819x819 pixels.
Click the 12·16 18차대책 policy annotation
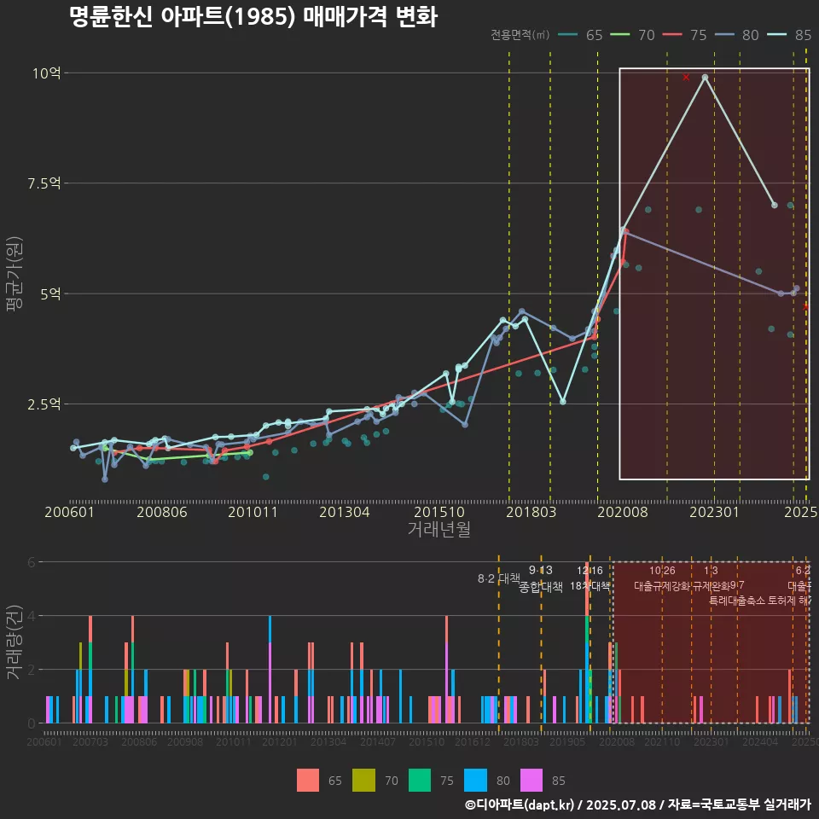click(590, 578)
